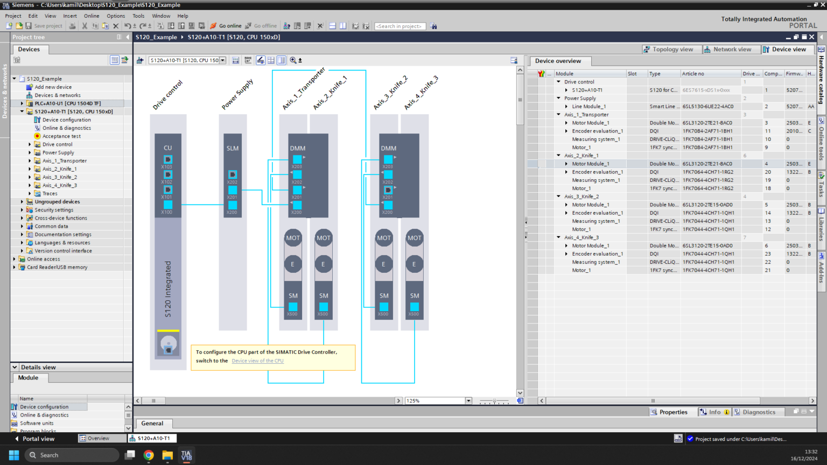Screen dimensions: 827x465
Task: Click the Search in project field
Action: click(400, 26)
